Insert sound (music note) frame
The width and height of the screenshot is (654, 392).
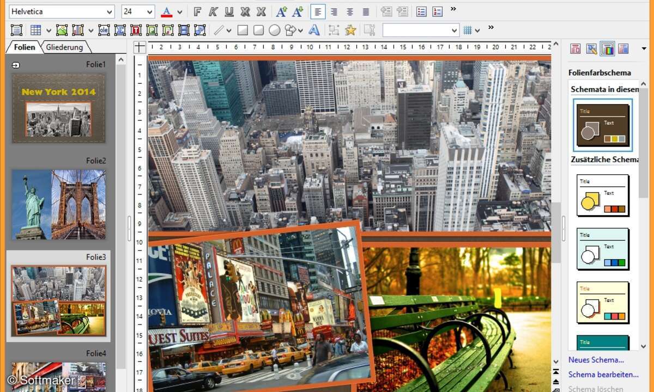pos(199,30)
